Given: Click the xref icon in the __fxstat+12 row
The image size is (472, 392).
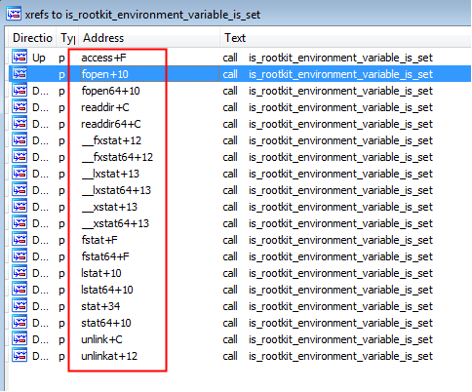Looking at the screenshot, I should point(20,139).
